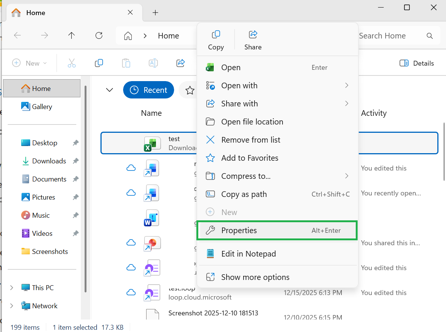Go back with the Back arrow
Screen dimensions: 446x332
point(17,35)
